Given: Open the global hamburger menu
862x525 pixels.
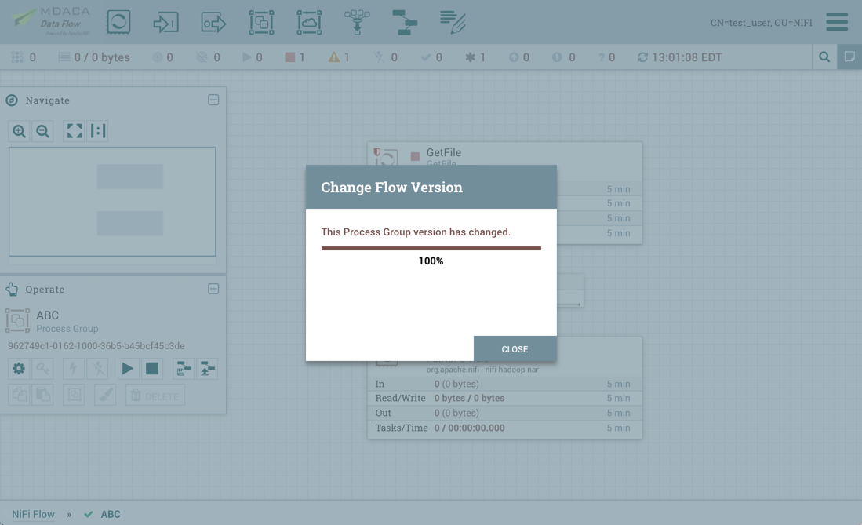Looking at the screenshot, I should point(836,22).
